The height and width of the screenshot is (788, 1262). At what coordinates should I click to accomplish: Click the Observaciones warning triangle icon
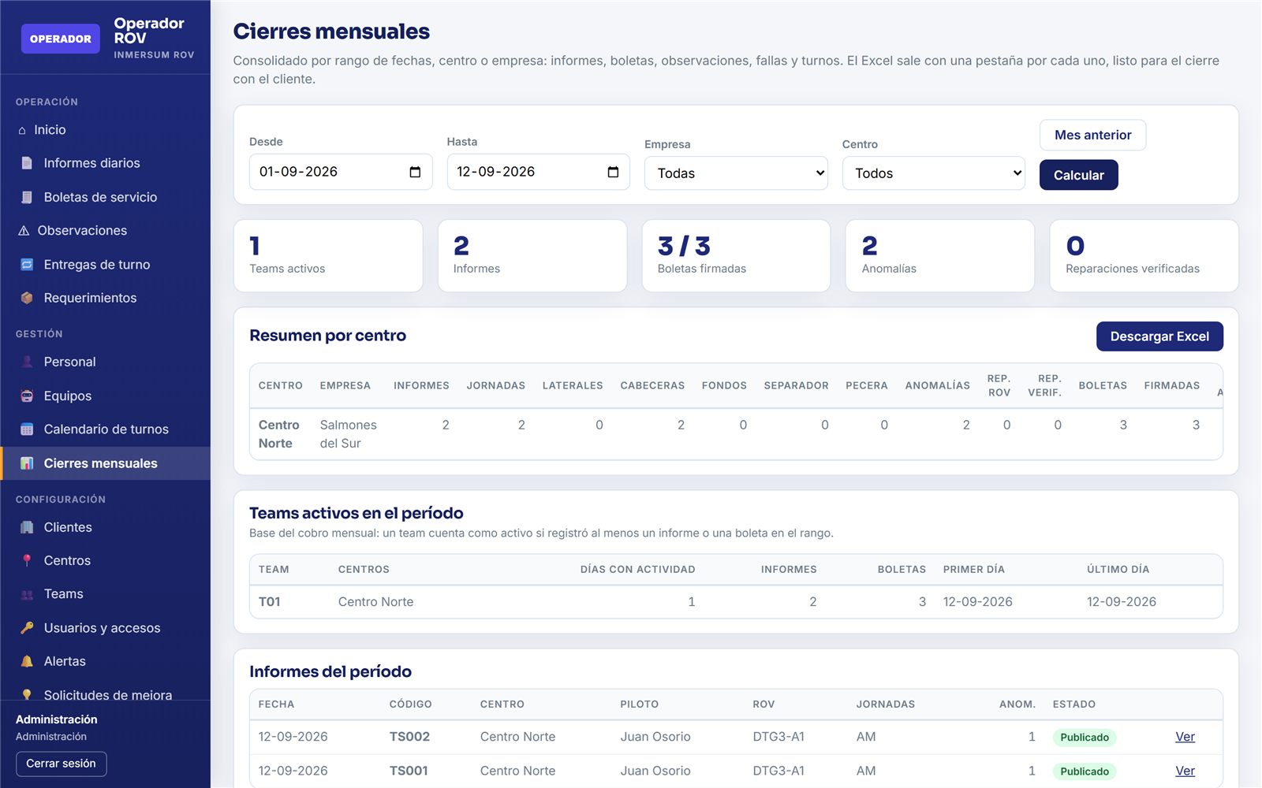click(24, 231)
